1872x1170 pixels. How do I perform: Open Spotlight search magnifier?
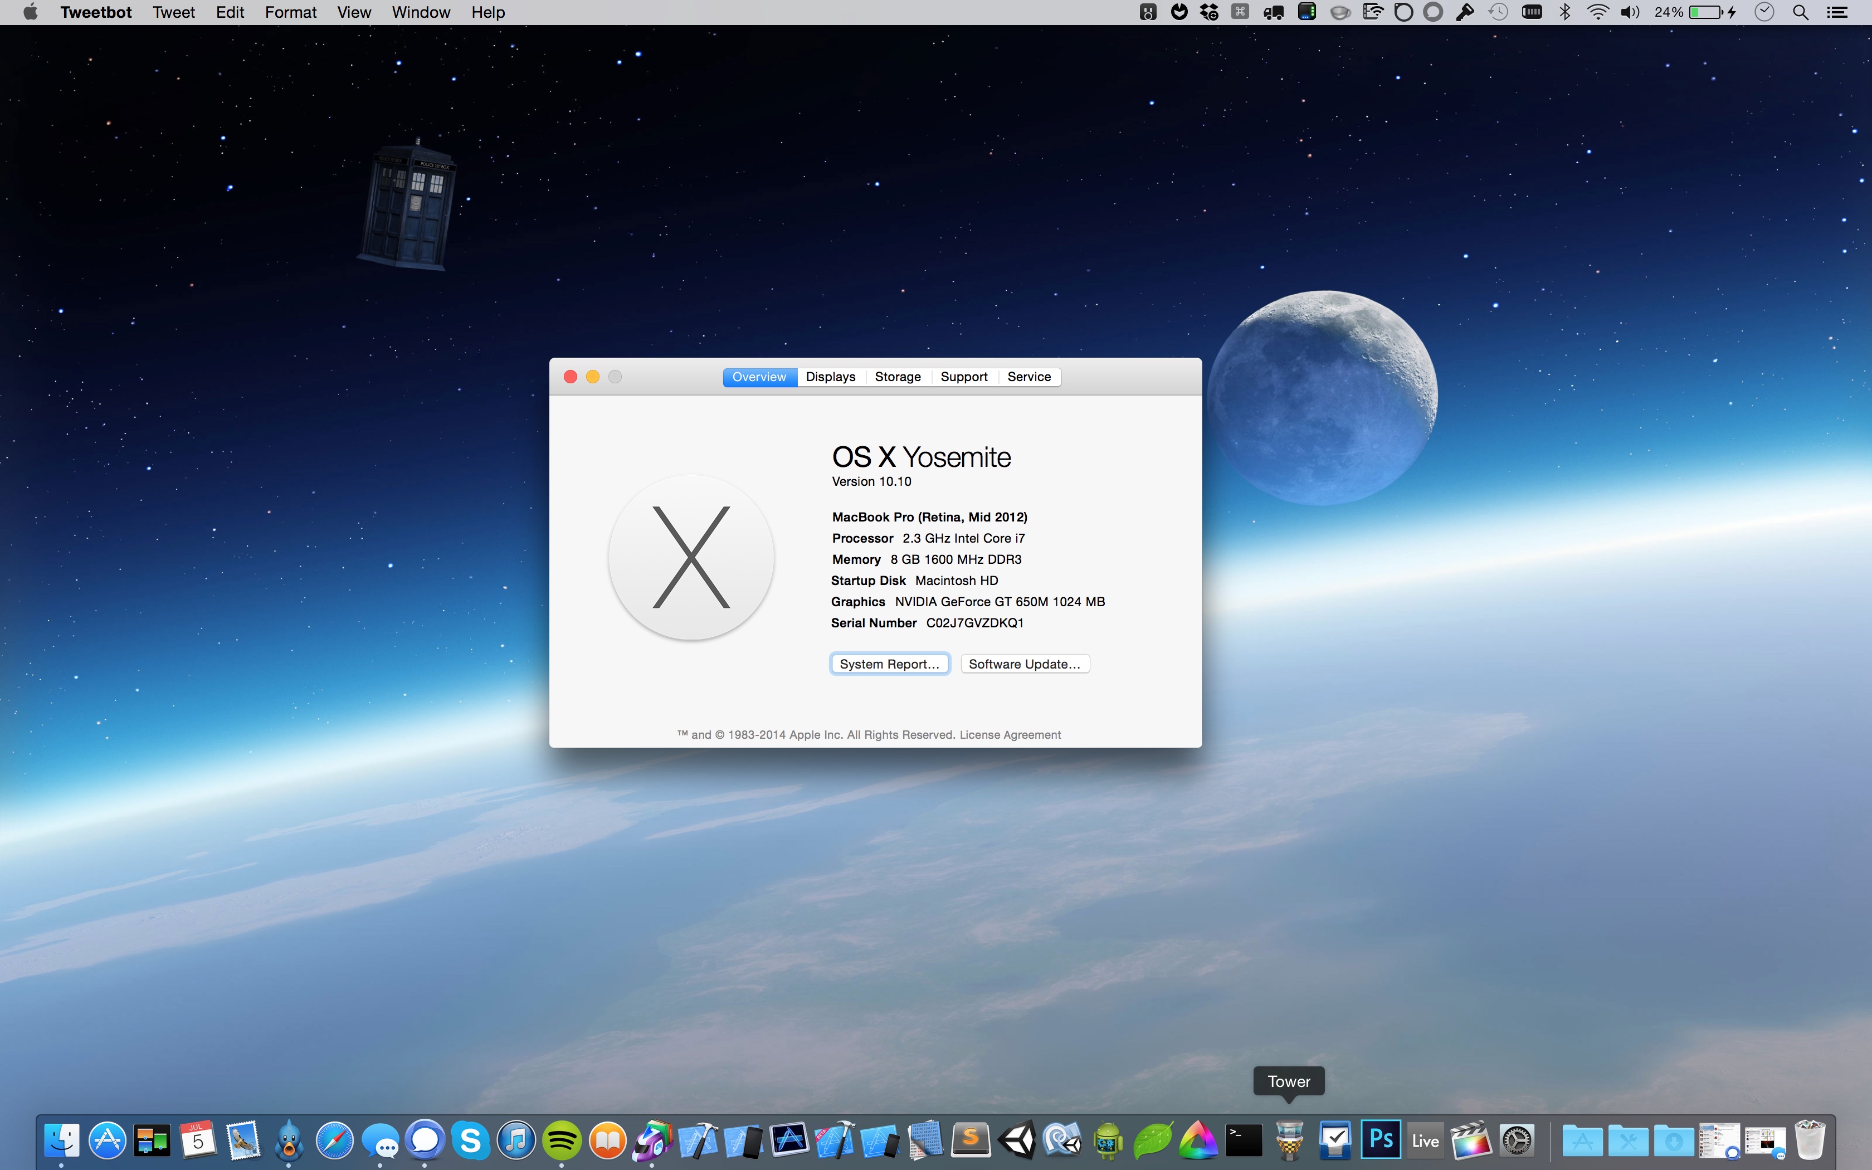point(1800,12)
